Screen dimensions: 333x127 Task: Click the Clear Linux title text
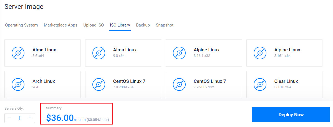(286, 81)
